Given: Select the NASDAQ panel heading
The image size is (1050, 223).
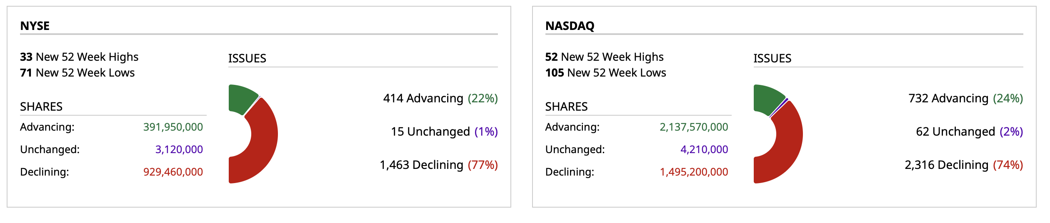Looking at the screenshot, I should coord(570,26).
